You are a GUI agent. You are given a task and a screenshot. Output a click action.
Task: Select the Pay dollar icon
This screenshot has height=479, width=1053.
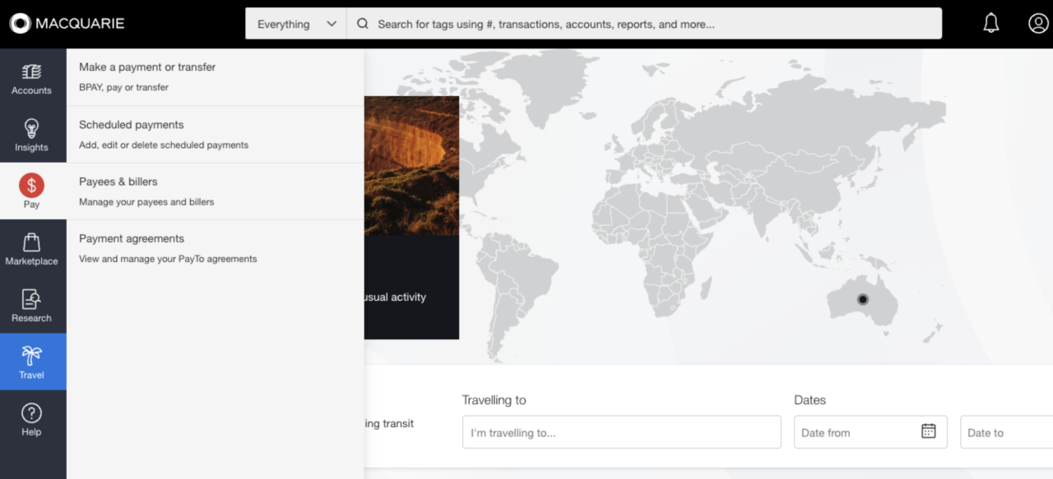point(31,185)
